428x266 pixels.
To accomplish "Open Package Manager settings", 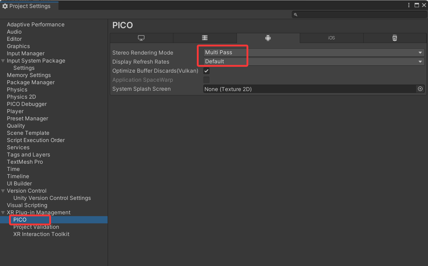I will coord(31,82).
